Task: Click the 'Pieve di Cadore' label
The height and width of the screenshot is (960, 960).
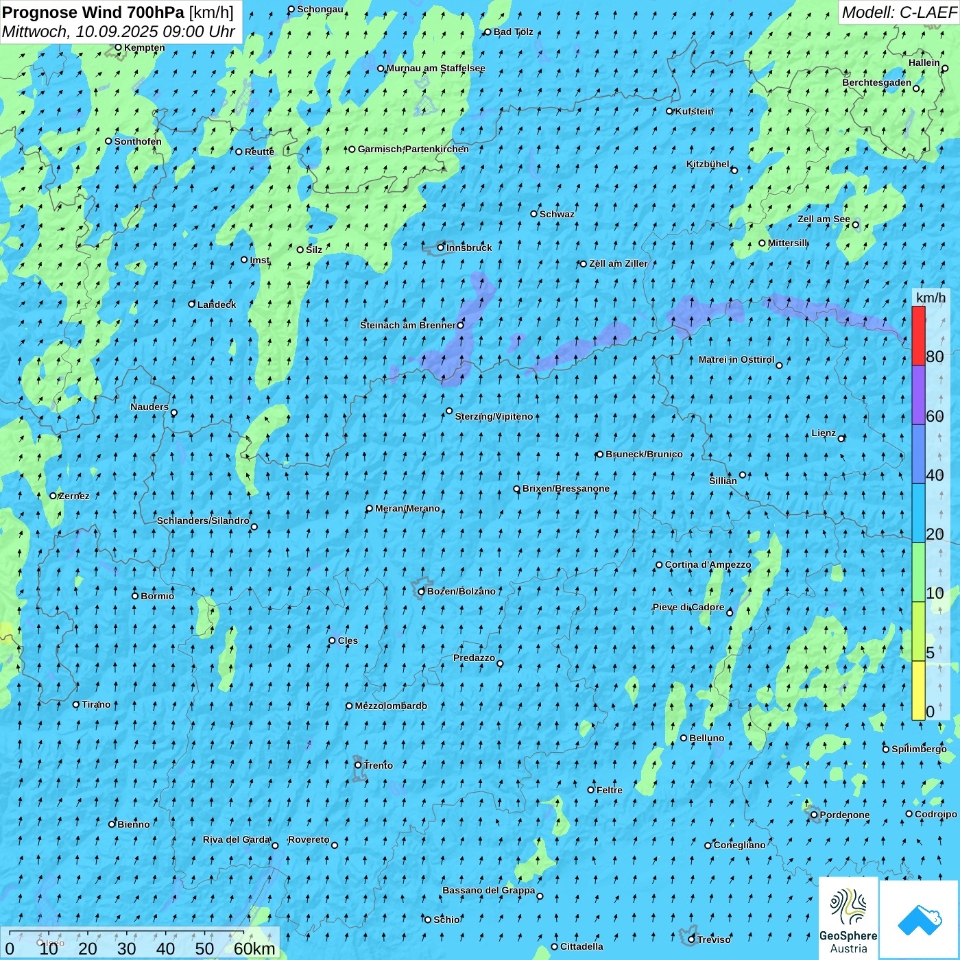Action: pos(688,607)
